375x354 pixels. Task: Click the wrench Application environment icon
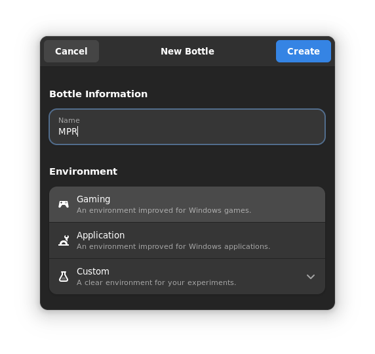64,240
